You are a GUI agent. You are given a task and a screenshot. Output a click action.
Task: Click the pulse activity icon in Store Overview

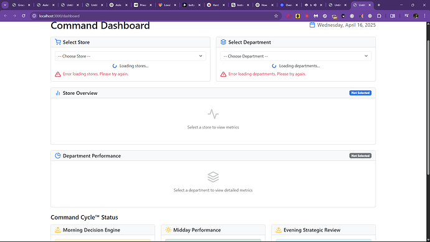tap(213, 114)
